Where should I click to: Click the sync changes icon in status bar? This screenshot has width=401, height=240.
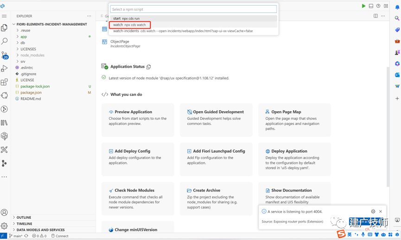pyautogui.click(x=26, y=236)
